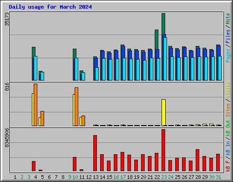Screen dimensions: 233x182
Task: Click the red kB bar for day 13
Action: point(95,153)
